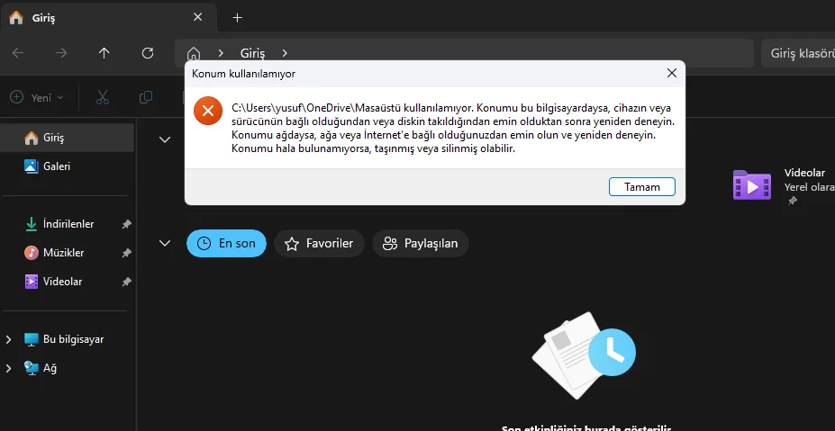Click the Cut scissors icon
Viewport: 835px width, 431px height.
(103, 97)
